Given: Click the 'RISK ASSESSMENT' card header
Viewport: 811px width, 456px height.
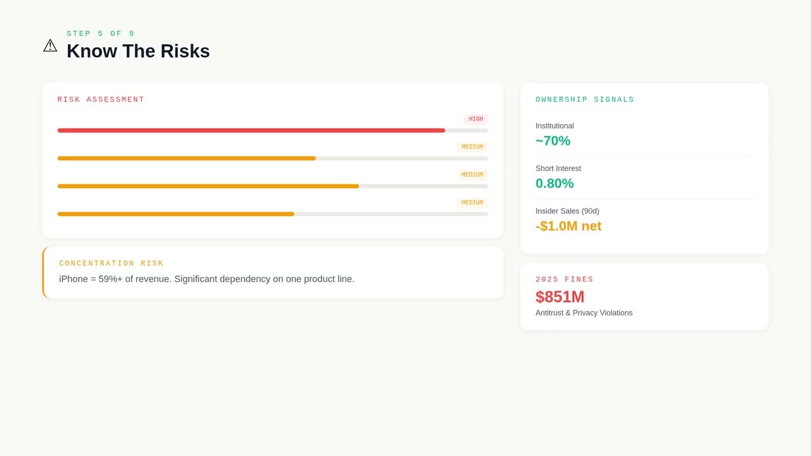Looking at the screenshot, I should (101, 99).
